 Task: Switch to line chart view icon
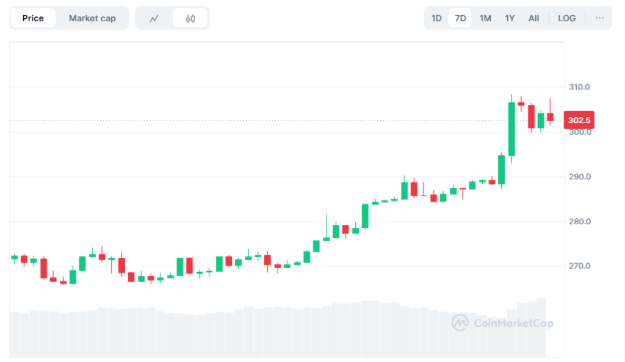pyautogui.click(x=154, y=18)
